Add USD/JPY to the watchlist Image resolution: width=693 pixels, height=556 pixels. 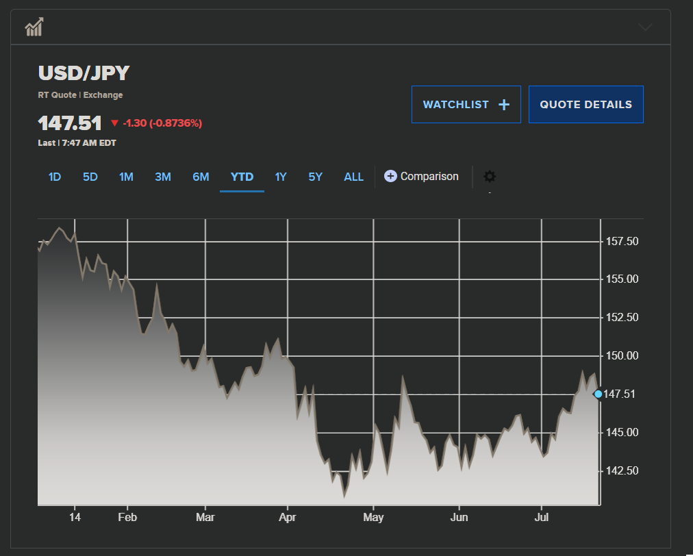(466, 105)
